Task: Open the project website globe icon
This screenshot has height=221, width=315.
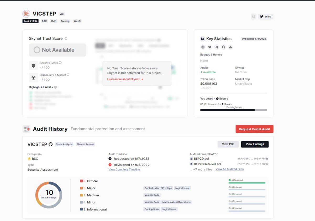Action: pyautogui.click(x=203, y=47)
